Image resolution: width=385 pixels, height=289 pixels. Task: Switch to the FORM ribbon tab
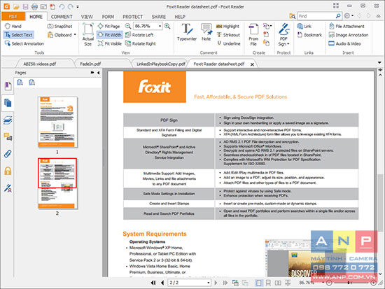click(108, 17)
